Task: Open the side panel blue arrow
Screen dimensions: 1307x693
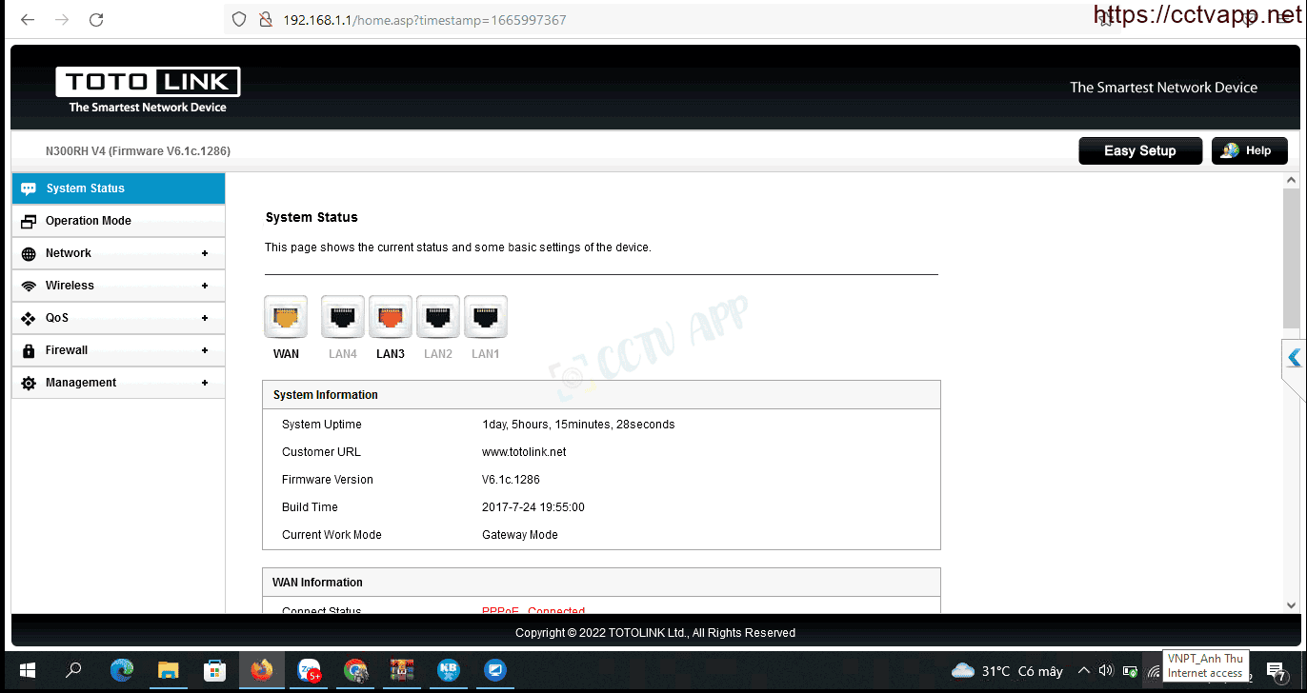Action: point(1294,358)
